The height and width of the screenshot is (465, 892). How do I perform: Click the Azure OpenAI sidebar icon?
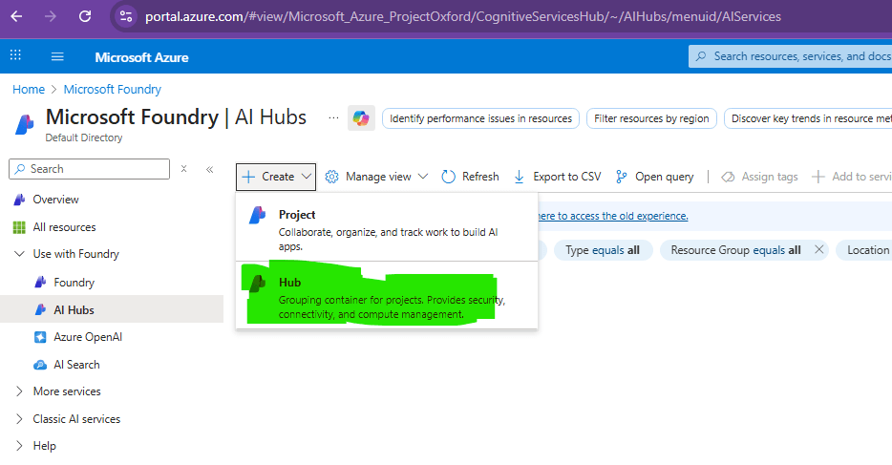[40, 337]
